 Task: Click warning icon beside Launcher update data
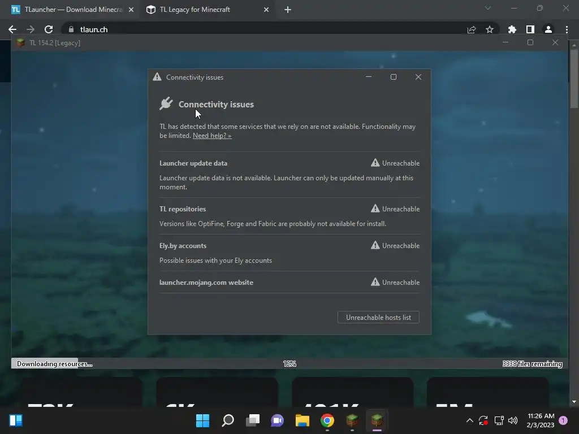click(x=375, y=163)
